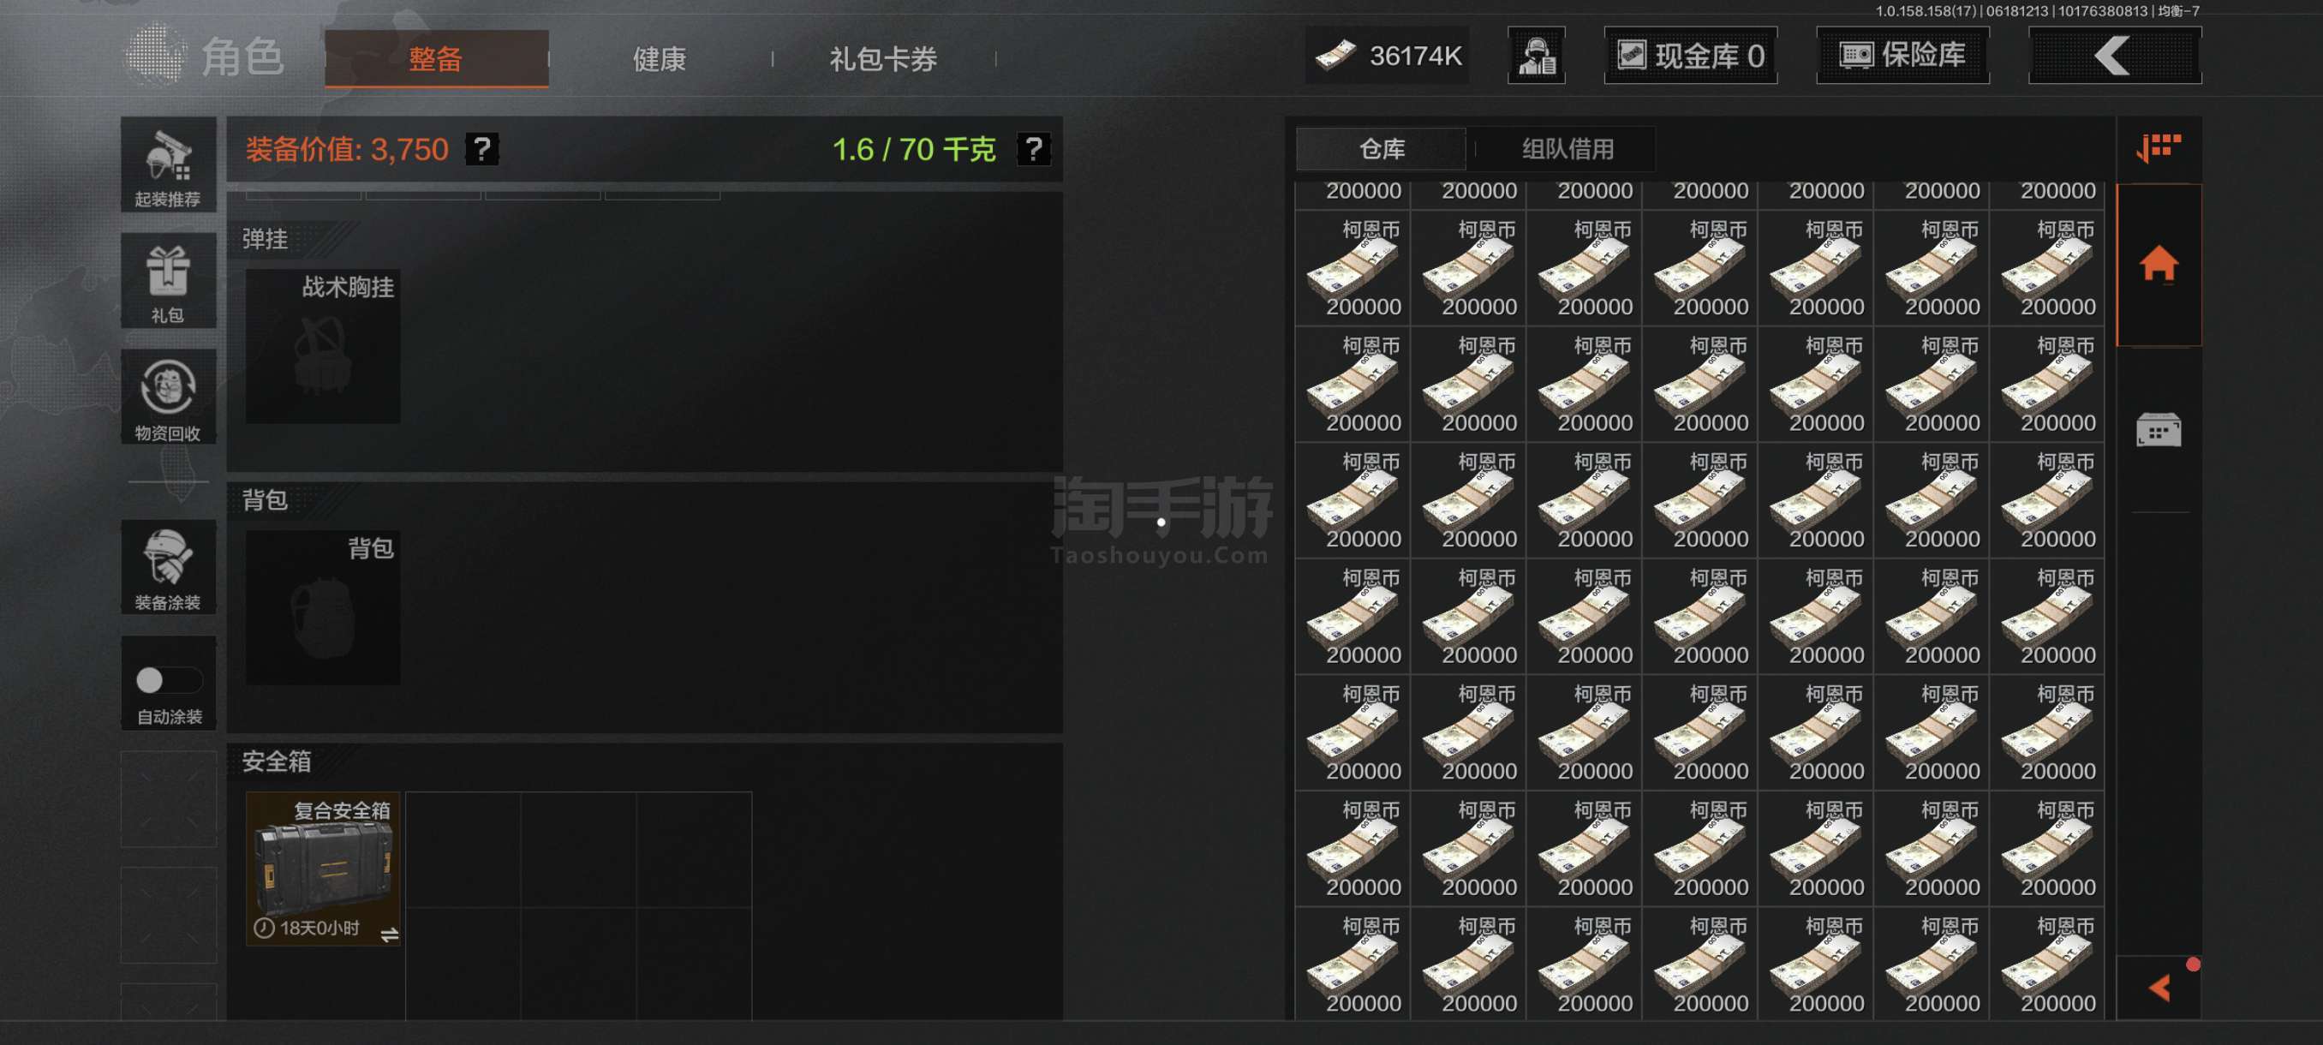This screenshot has width=2323, height=1045.
Task: Open the 保险库 vault button
Action: tap(1902, 56)
